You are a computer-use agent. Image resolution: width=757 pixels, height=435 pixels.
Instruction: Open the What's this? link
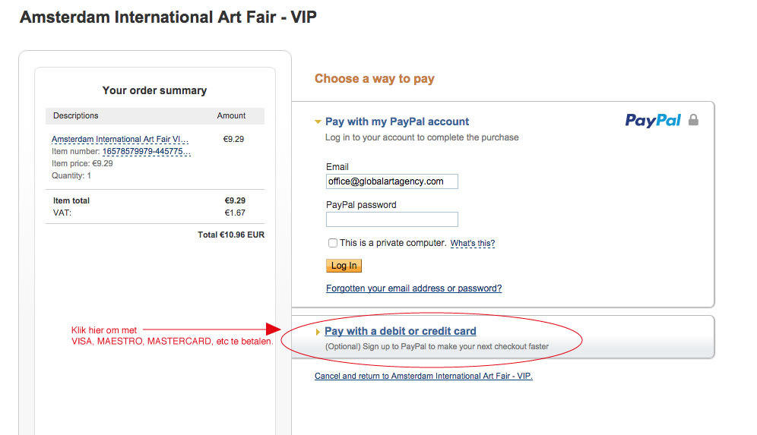coord(473,243)
